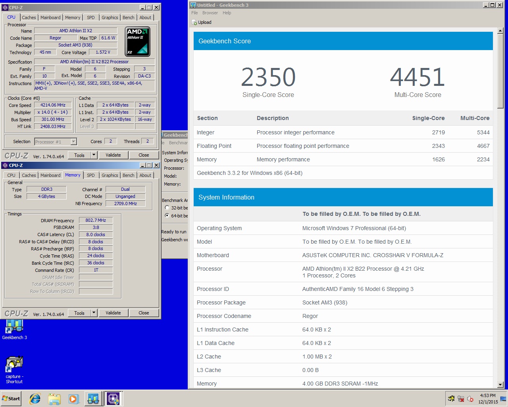Click the Show desktop icon beside clock
The height and width of the screenshot is (407, 508).
[x=503, y=399]
